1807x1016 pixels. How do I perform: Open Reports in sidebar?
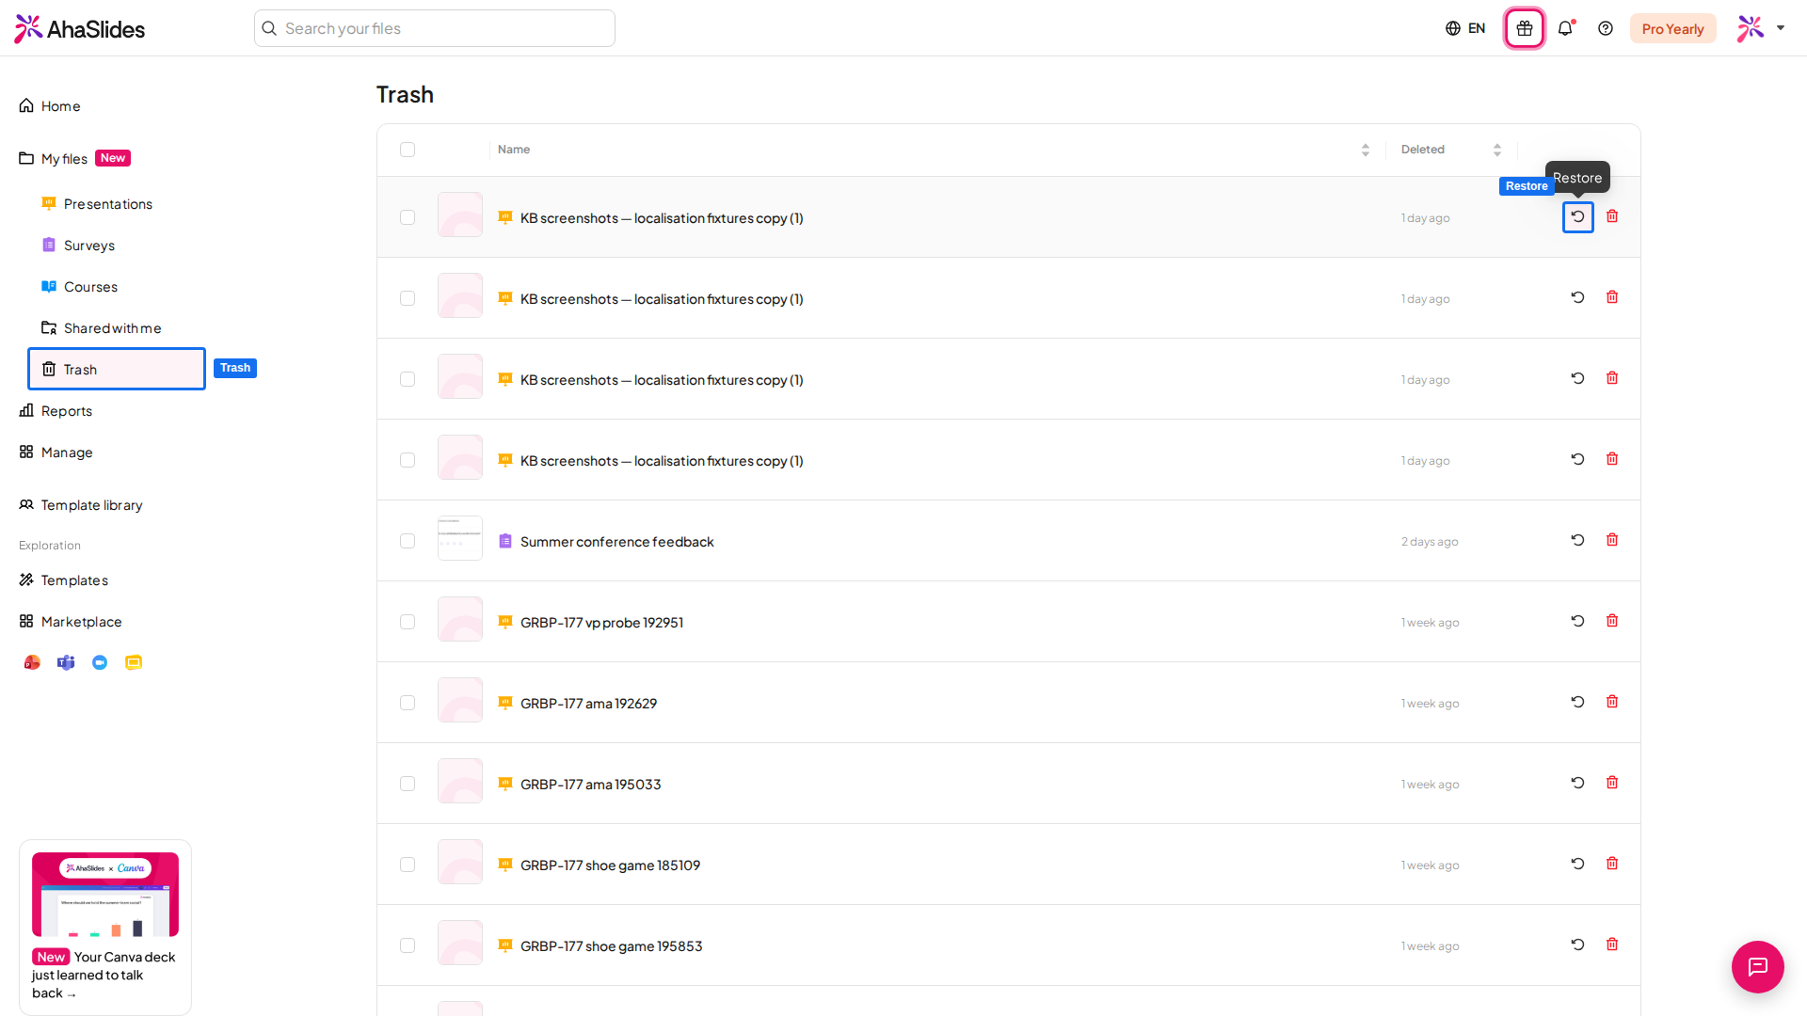56,411
